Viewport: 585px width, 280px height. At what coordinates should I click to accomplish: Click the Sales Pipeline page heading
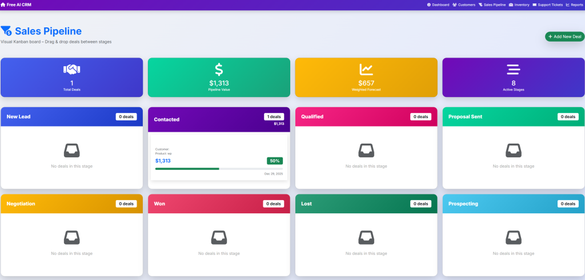click(x=48, y=31)
